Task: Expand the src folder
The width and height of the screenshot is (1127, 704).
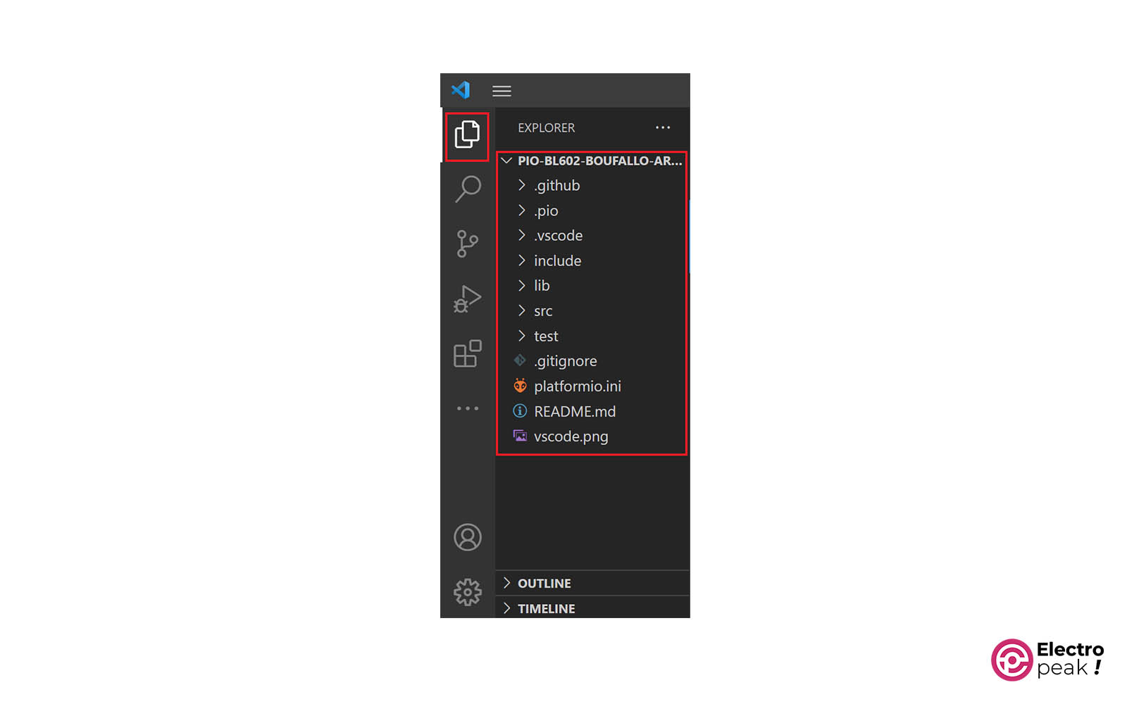Action: [x=592, y=310]
